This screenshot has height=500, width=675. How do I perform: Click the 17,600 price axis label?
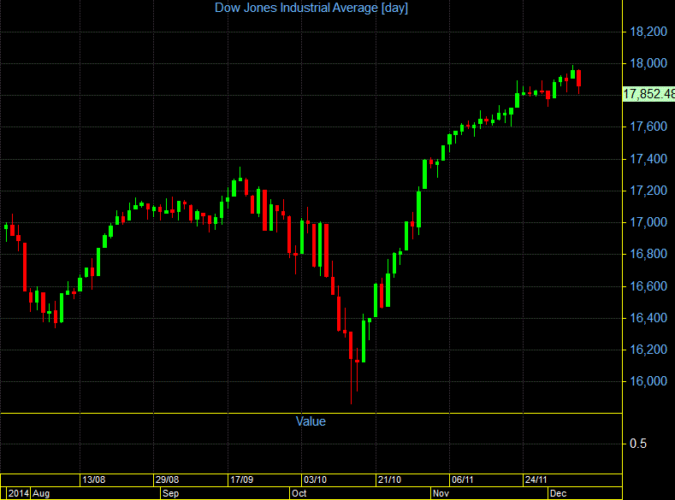coord(648,126)
